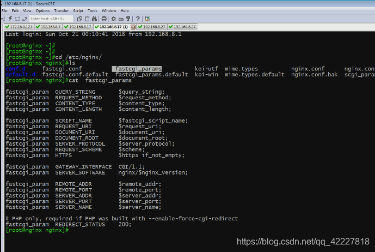Click the Connect in Tab icon
The image size is (375, 252).
[17, 19]
